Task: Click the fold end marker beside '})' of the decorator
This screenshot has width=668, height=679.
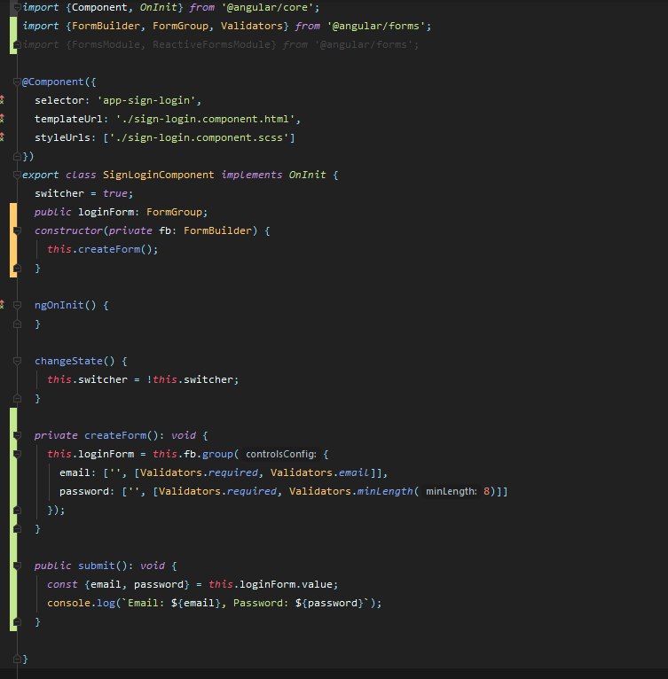Action: coord(18,156)
